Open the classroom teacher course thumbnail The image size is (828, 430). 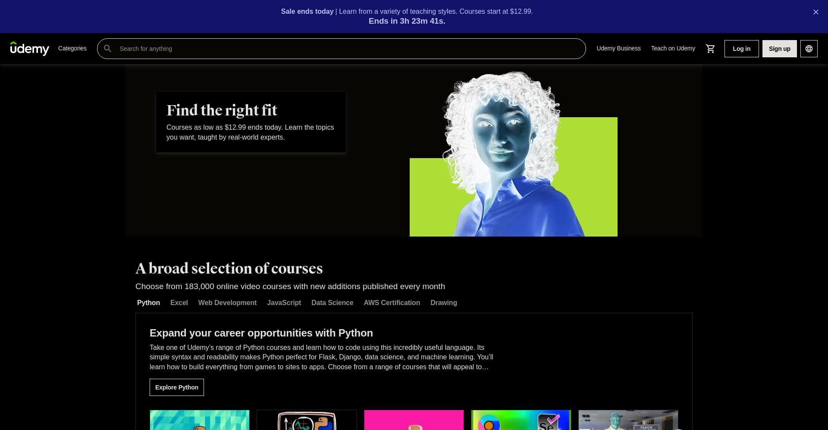(x=628, y=420)
